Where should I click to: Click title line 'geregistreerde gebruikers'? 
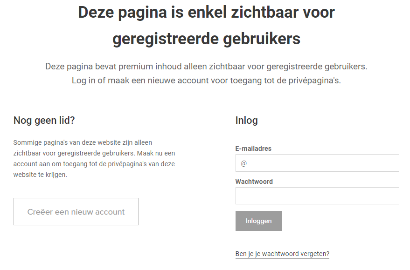pyautogui.click(x=206, y=39)
